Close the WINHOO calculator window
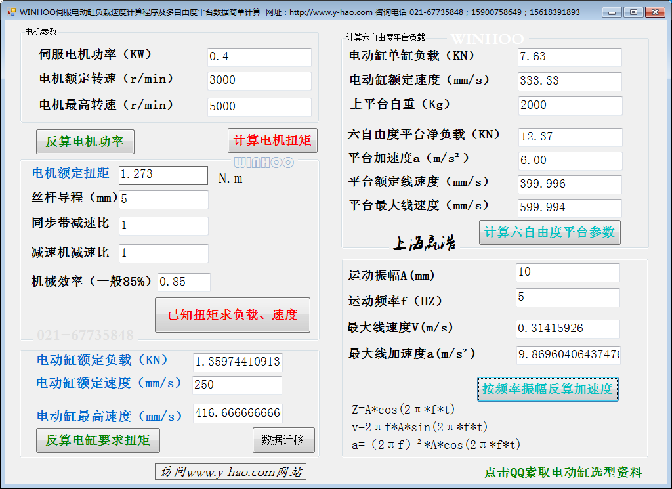Image resolution: width=672 pixels, height=489 pixels. pyautogui.click(x=655, y=12)
